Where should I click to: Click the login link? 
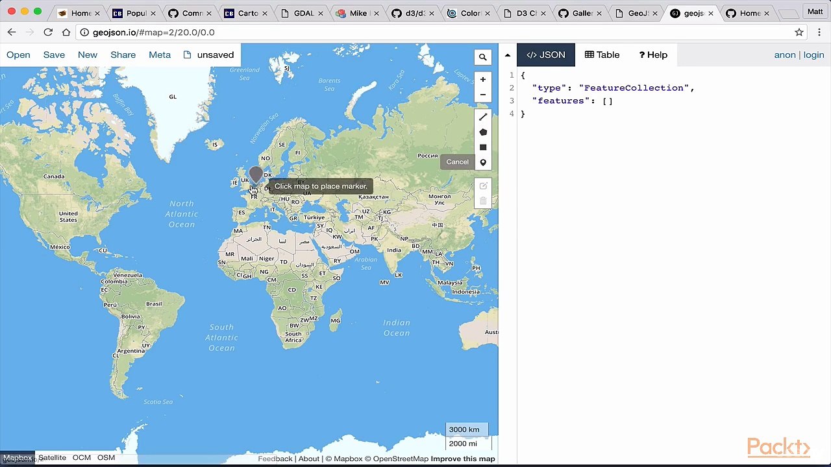(813, 55)
